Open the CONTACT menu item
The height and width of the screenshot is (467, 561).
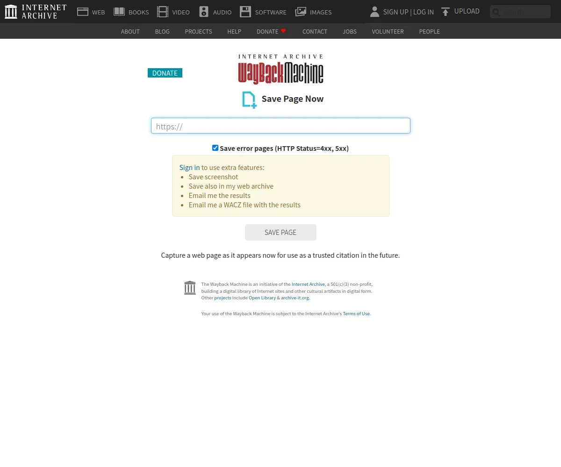click(315, 31)
